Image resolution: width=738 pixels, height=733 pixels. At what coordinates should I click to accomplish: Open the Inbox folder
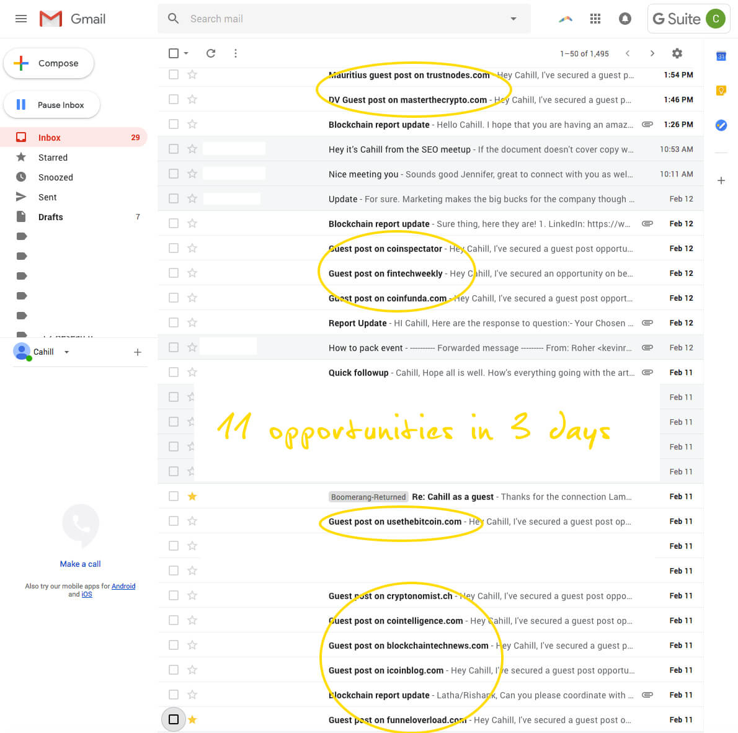74,138
